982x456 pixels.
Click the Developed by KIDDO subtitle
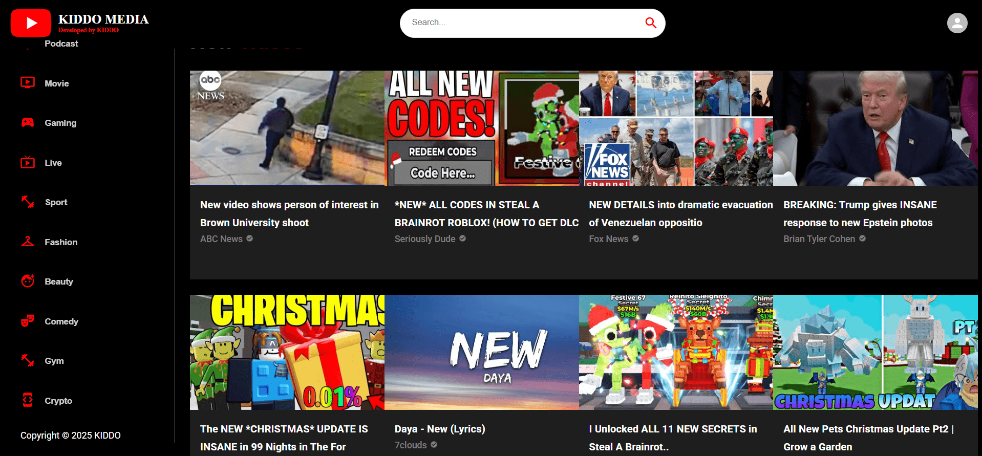point(89,30)
